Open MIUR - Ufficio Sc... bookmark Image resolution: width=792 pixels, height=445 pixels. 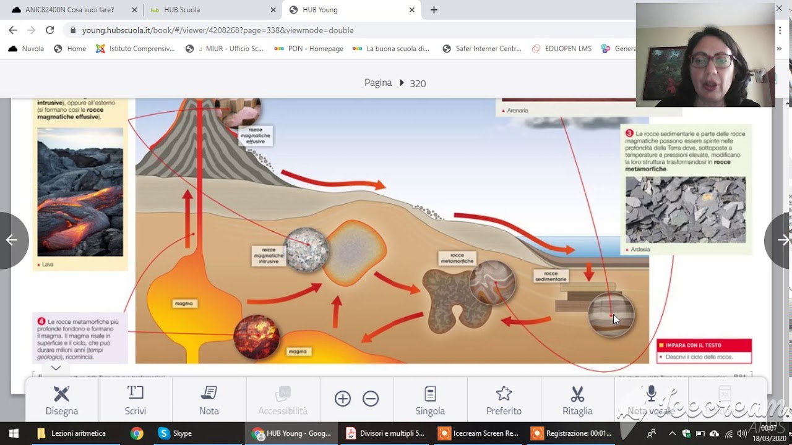225,48
